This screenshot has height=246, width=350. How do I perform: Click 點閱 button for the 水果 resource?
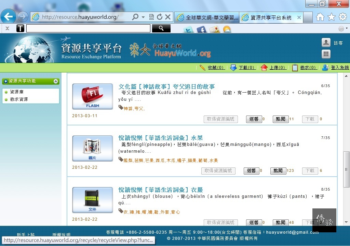(278, 170)
